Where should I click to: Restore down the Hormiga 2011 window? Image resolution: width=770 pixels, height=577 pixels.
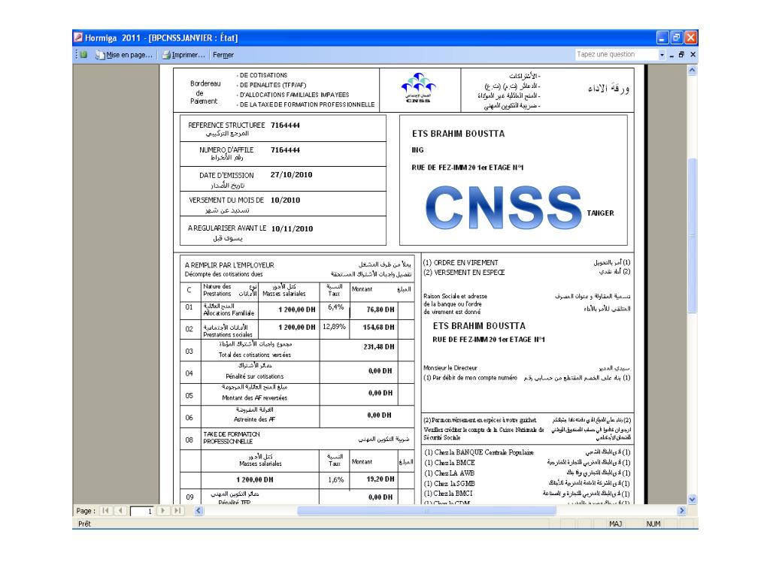[x=676, y=38]
